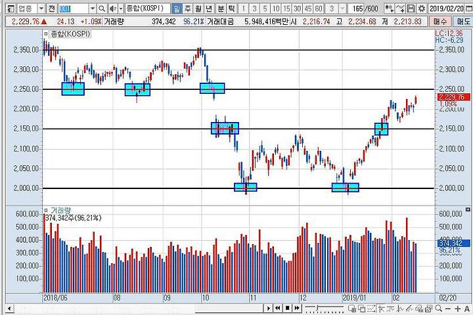Click the bottom magnifier zoom icon

click(439, 308)
